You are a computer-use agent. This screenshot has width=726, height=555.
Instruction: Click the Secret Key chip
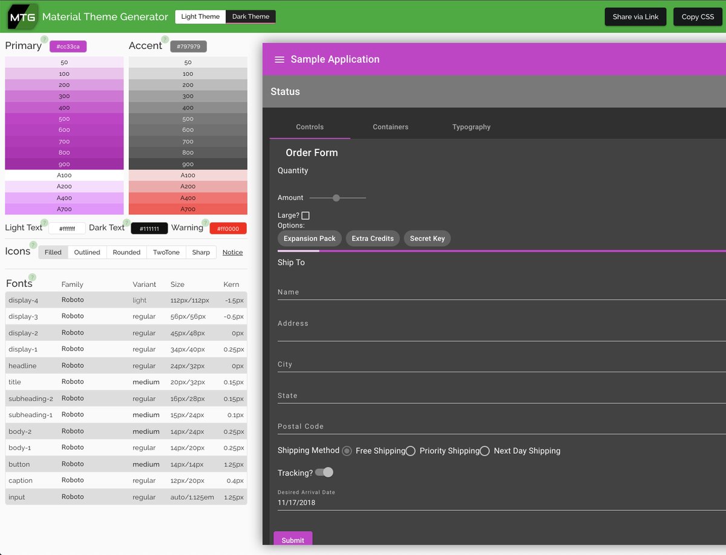pyautogui.click(x=427, y=238)
